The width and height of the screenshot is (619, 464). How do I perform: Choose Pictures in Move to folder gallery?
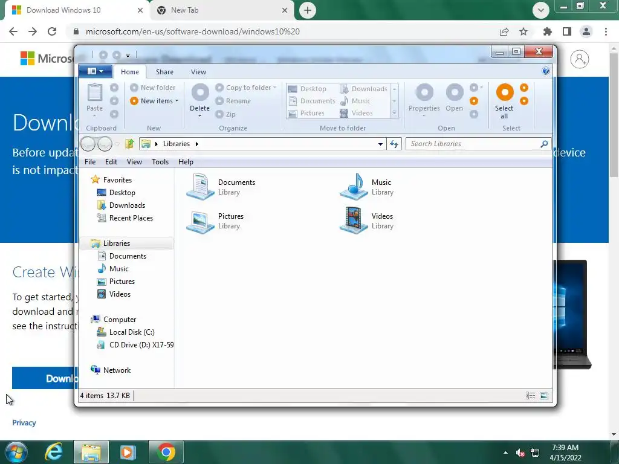306,113
